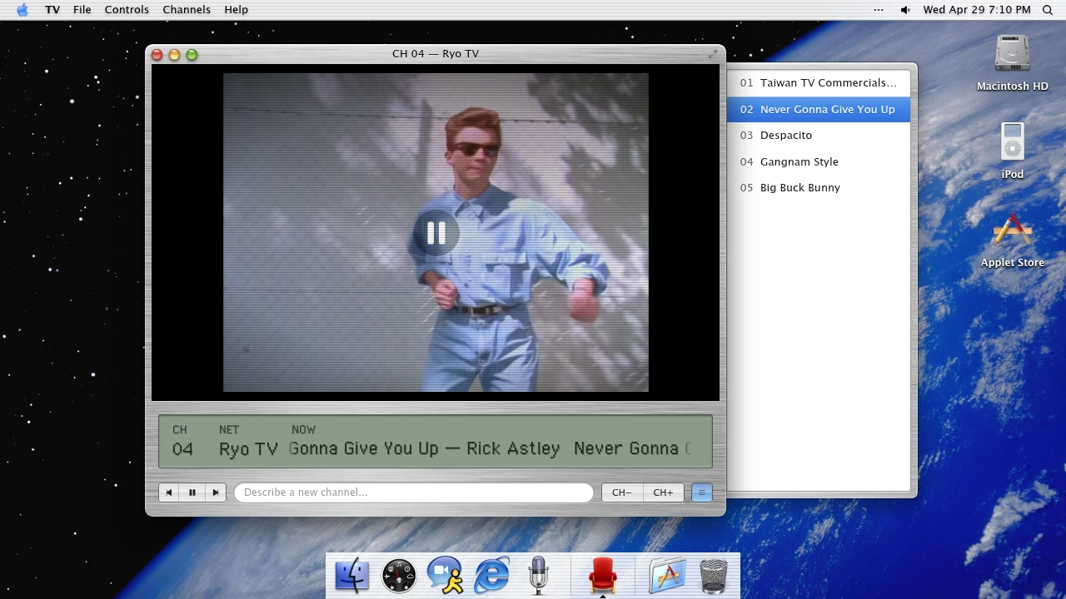Open the Macintosh HD desktop icon
1066x599 pixels.
tap(1013, 62)
